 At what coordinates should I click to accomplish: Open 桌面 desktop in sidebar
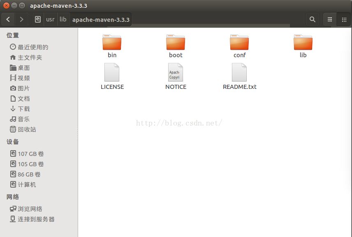(x=39, y=67)
